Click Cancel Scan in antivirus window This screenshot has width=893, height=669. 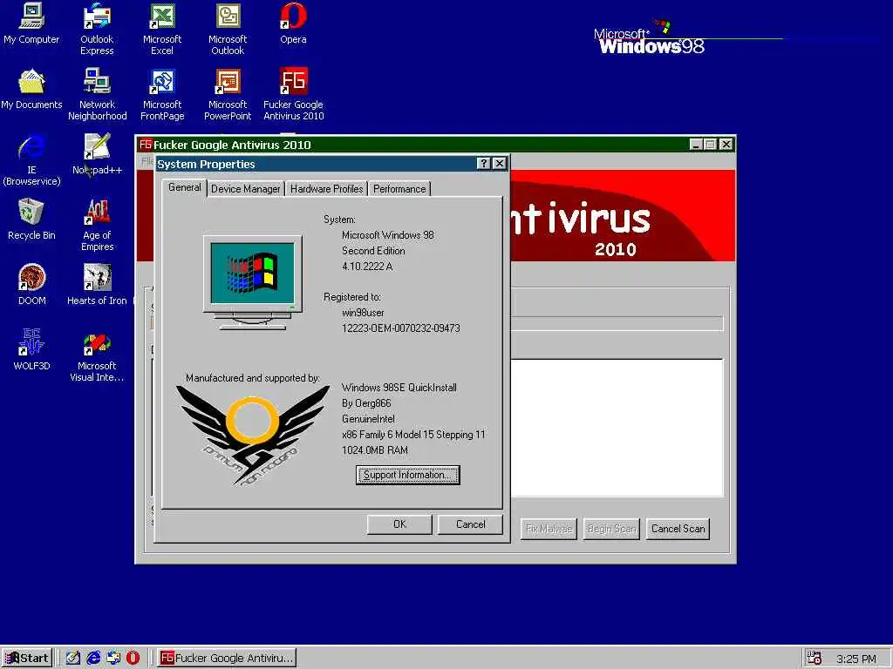click(678, 529)
